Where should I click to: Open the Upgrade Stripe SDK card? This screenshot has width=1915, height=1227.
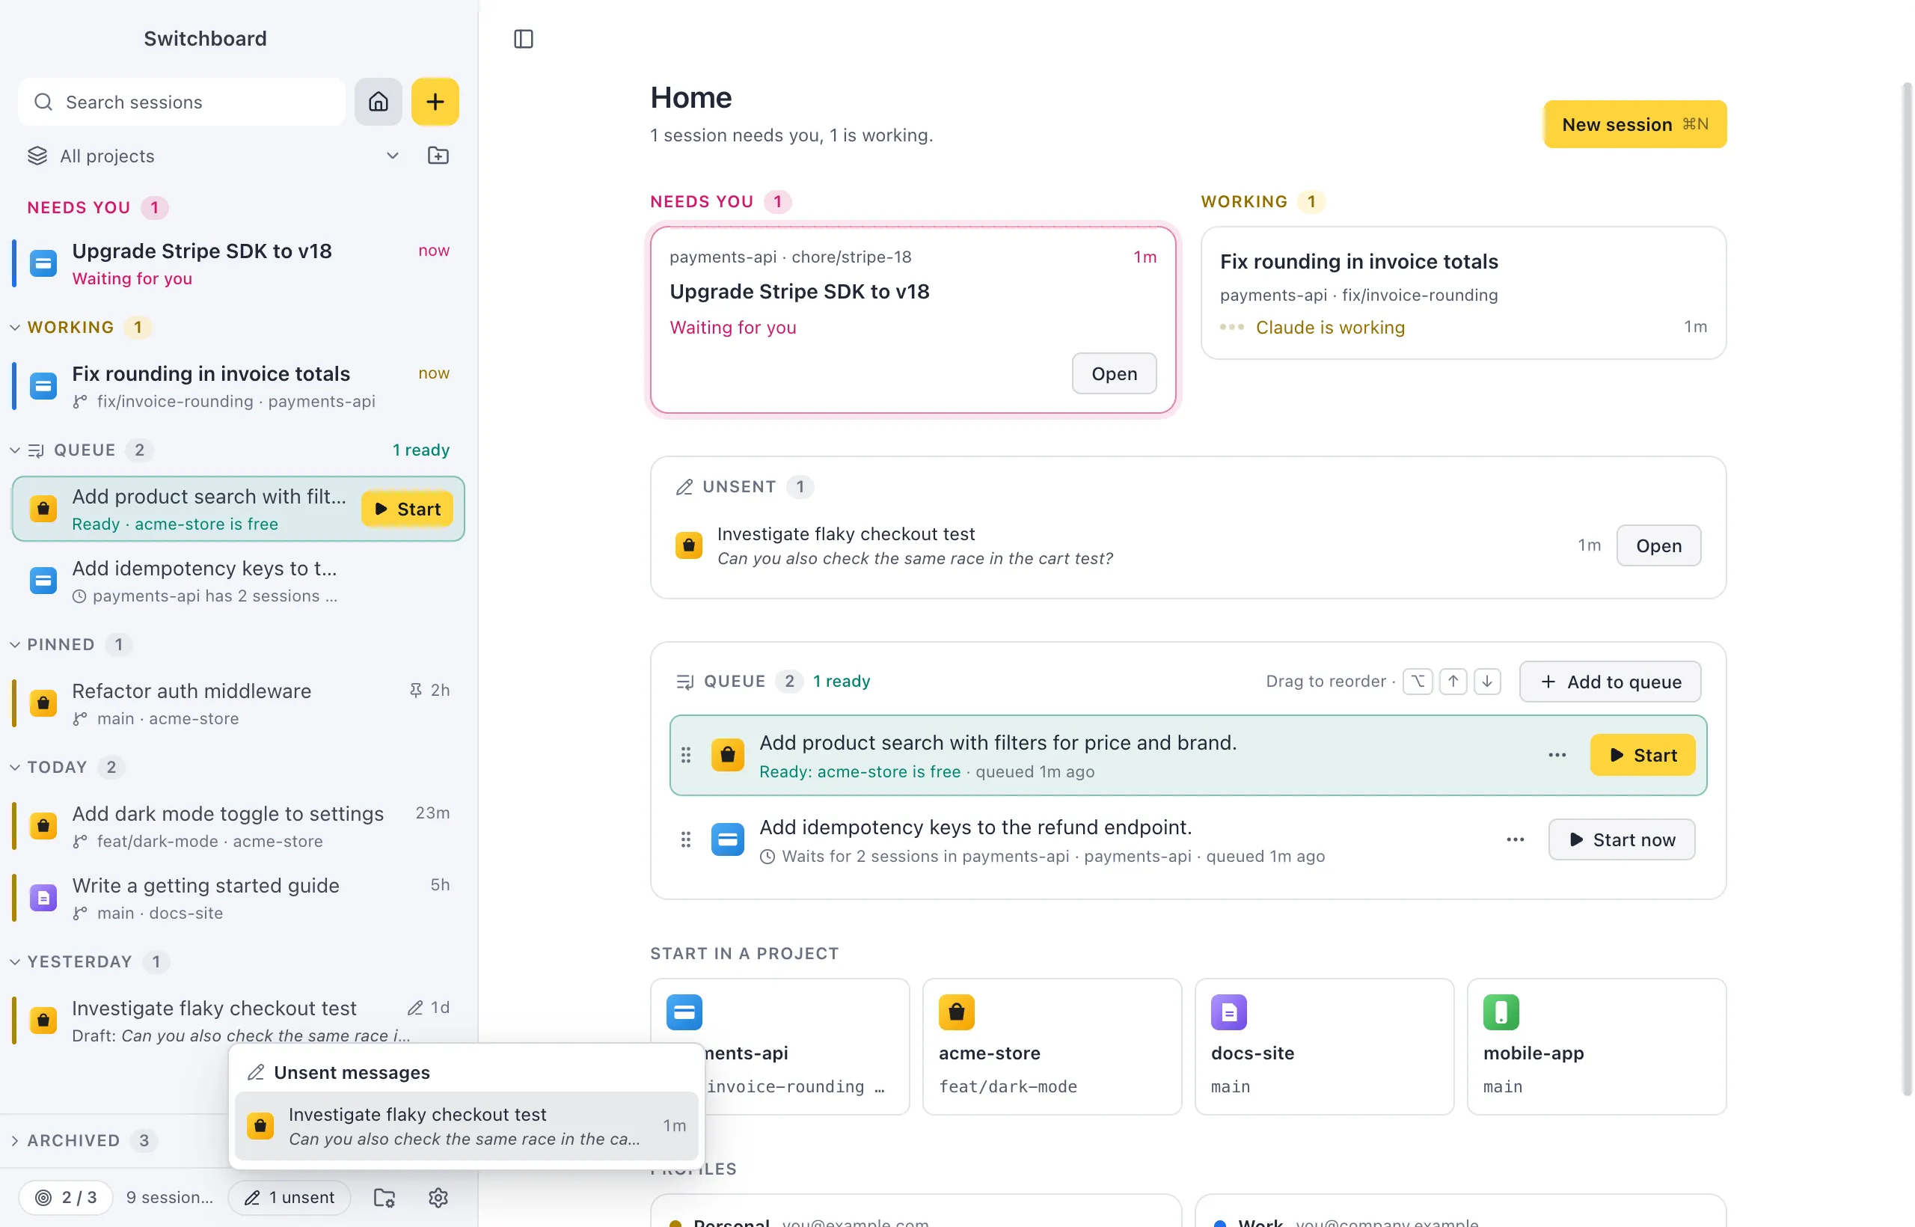pos(1114,373)
